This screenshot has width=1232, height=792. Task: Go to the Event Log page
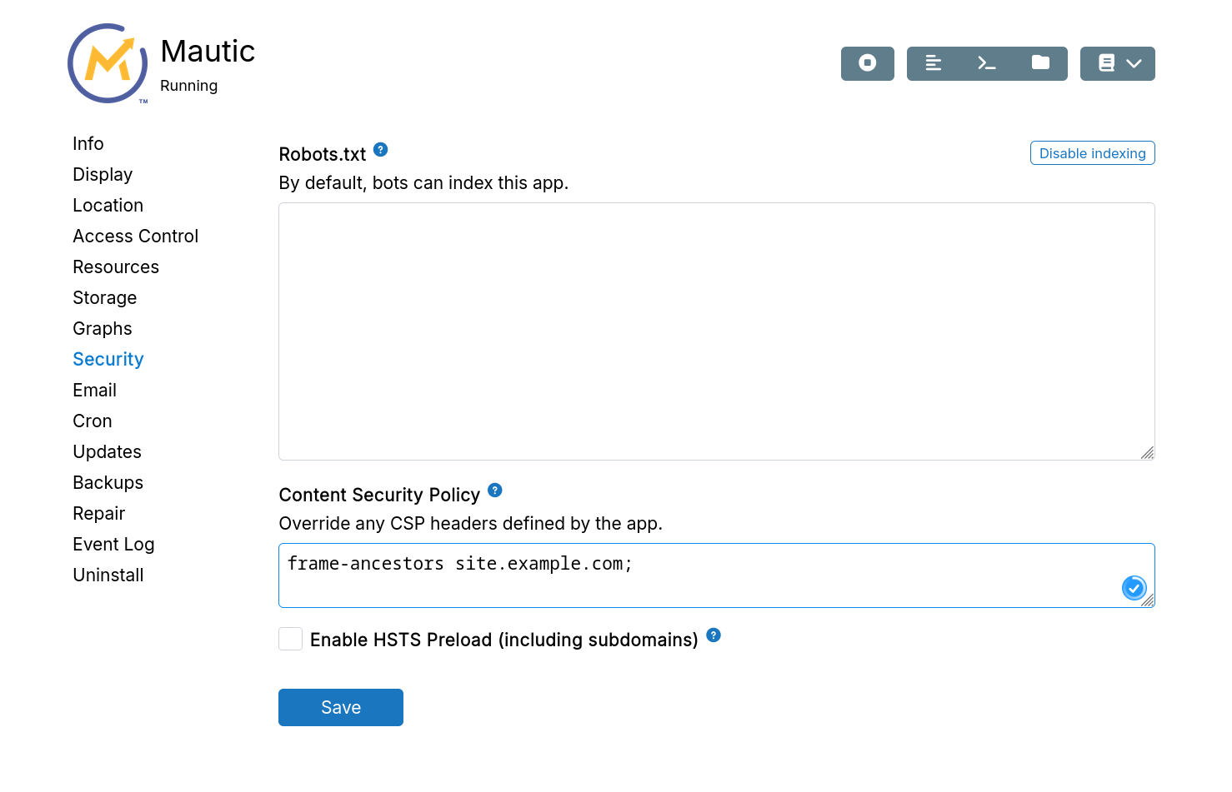coord(113,544)
